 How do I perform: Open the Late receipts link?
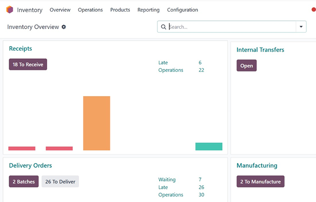[163, 63]
